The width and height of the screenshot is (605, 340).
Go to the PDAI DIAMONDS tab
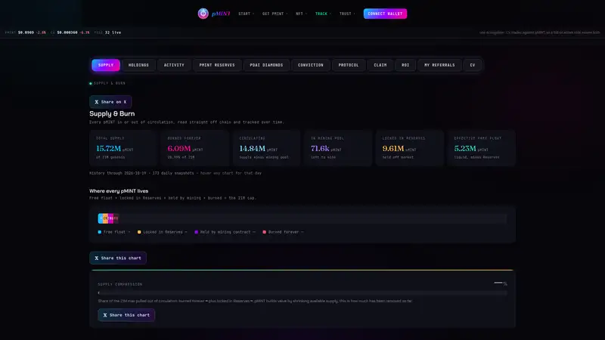266,65
